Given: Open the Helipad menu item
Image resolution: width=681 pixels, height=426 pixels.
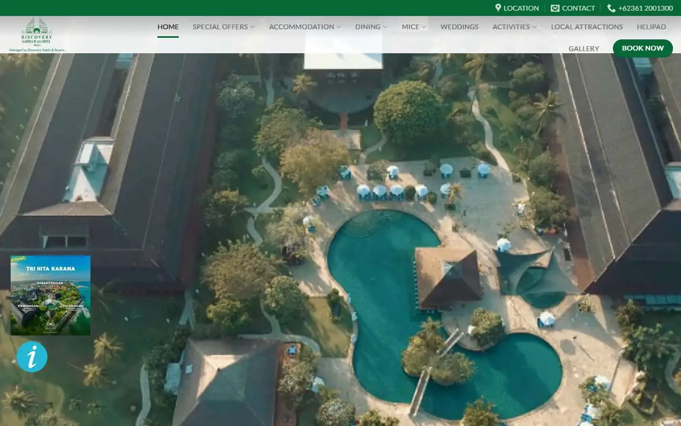Looking at the screenshot, I should point(651,27).
